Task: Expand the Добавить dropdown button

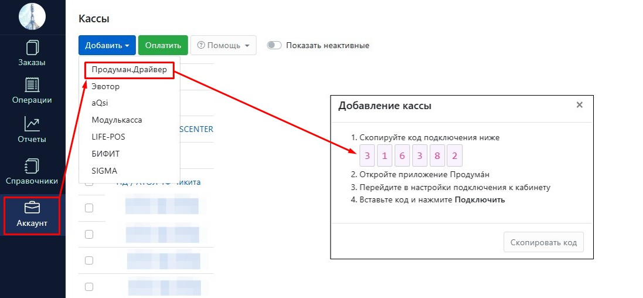Action: [x=107, y=45]
